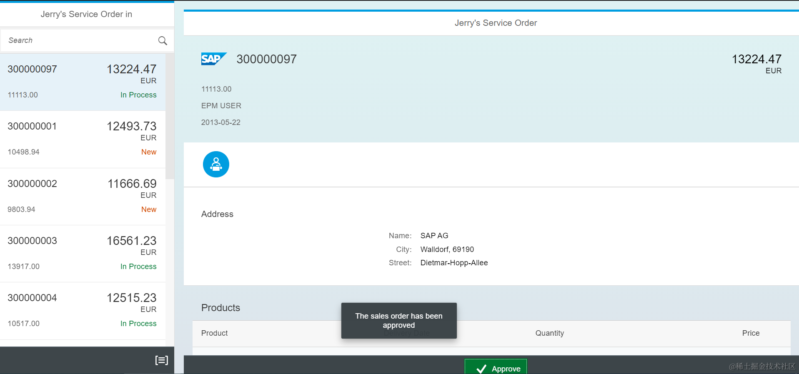Click the Quantity column header
The width and height of the screenshot is (799, 374).
[549, 333]
